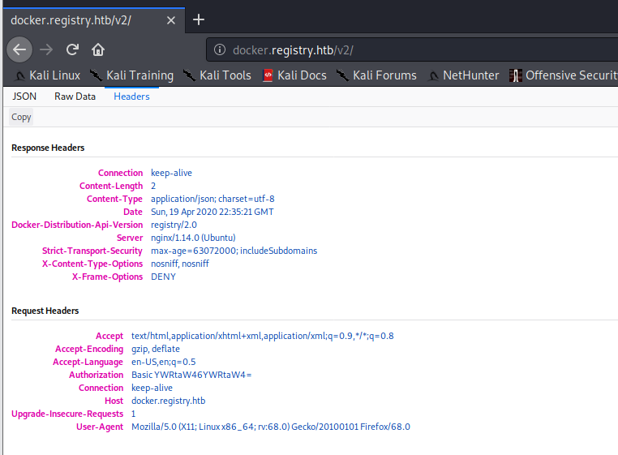Click the browser Back arrow button
Viewport: 618px width, 455px height.
pos(19,49)
